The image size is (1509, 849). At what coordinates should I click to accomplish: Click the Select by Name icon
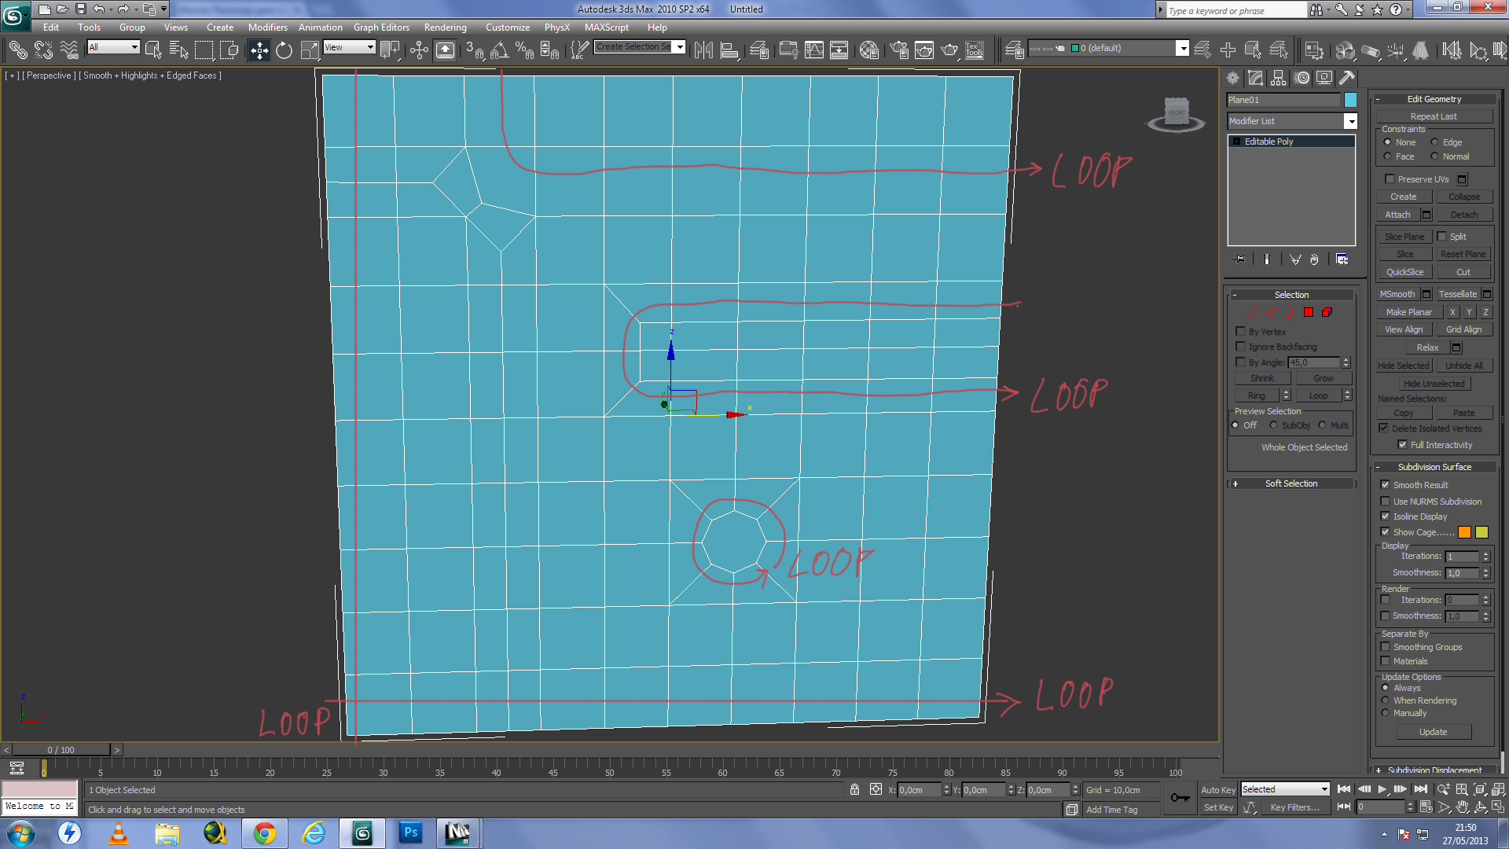tap(178, 50)
